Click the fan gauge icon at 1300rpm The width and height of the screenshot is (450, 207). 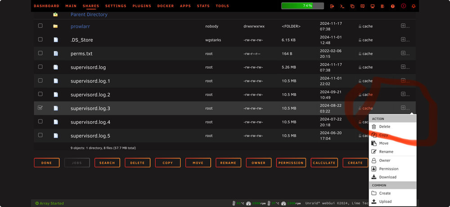283,203
